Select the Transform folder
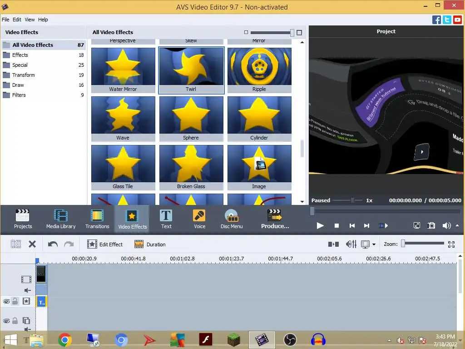Image resolution: width=465 pixels, height=349 pixels. (x=44, y=75)
